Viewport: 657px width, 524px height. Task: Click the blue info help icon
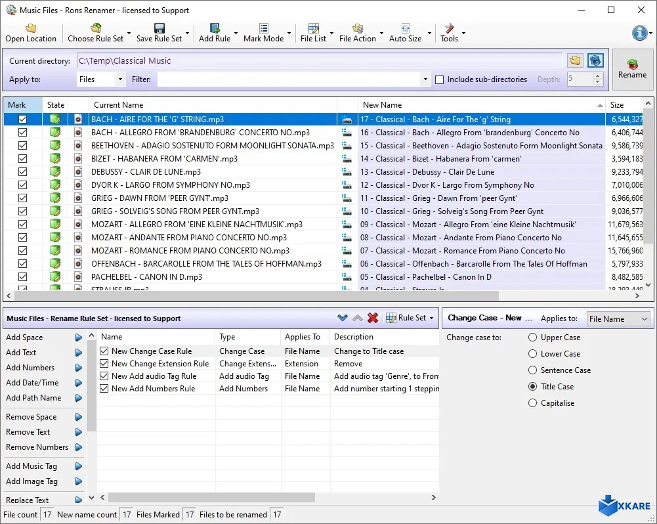[x=639, y=33]
